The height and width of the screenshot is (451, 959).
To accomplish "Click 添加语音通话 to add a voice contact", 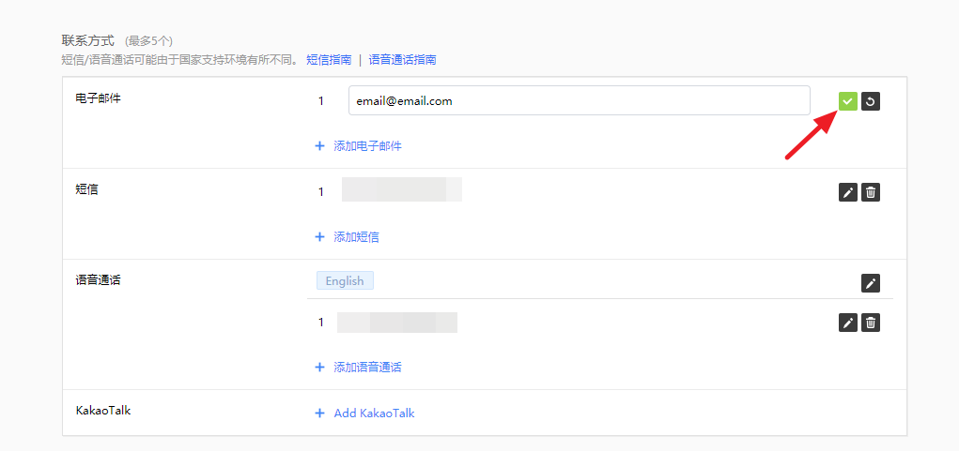I will coord(367,368).
